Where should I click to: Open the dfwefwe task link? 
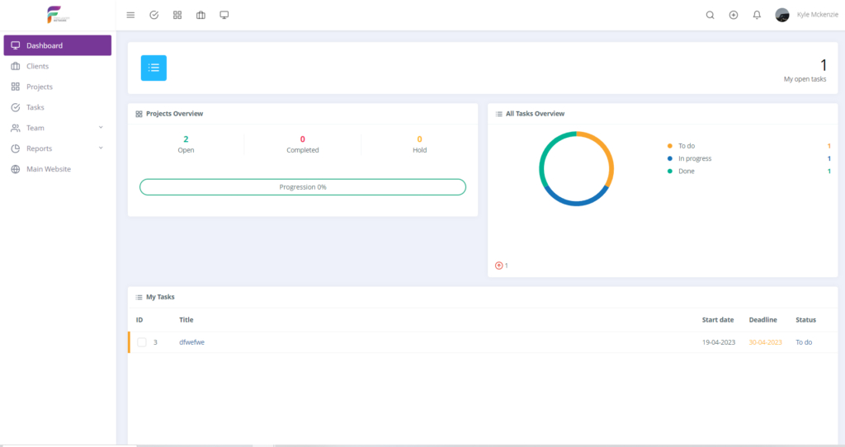(191, 342)
